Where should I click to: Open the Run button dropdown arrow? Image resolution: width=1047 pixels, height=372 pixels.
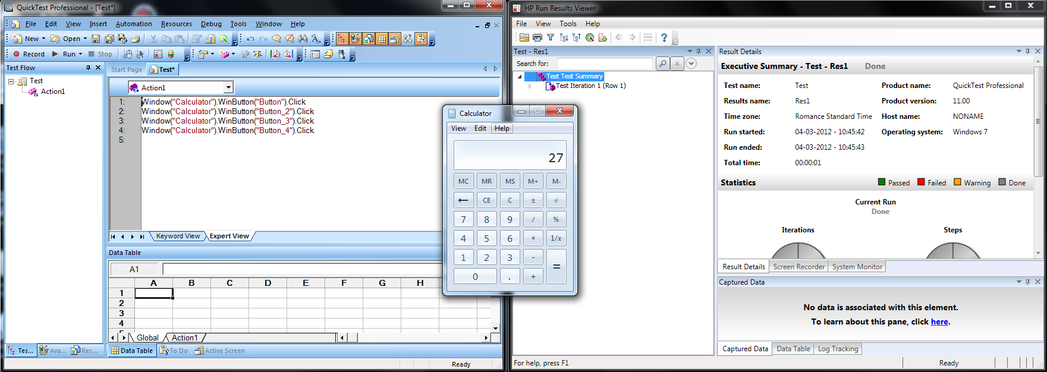click(80, 54)
